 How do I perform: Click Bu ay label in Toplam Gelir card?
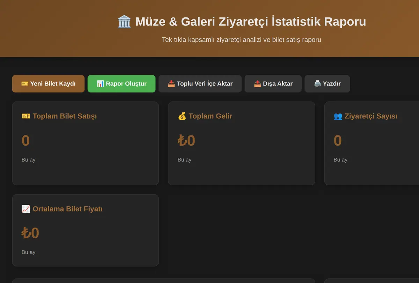point(184,160)
